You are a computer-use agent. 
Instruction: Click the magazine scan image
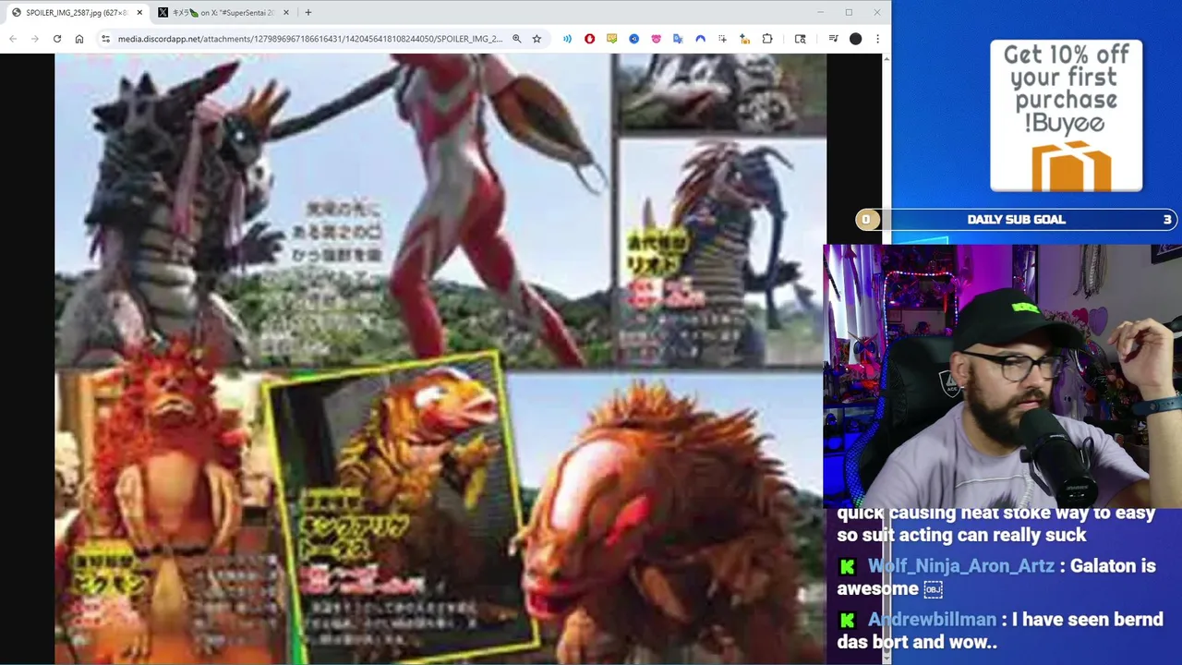(x=440, y=358)
